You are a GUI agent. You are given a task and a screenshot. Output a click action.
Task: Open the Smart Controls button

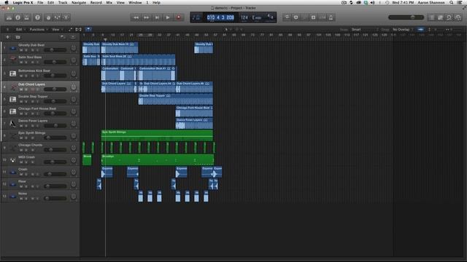(48, 17)
